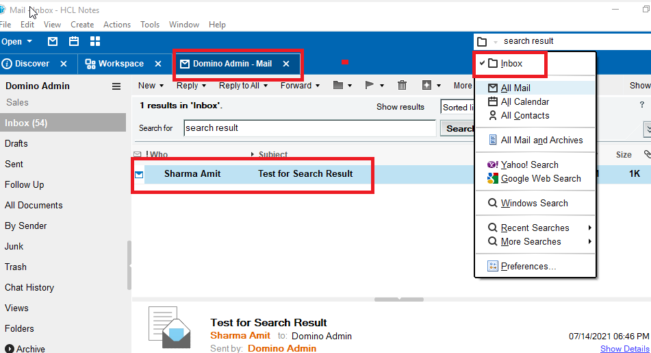Viewport: 651px width, 353px height.
Task: Expand the New dropdown button
Action: coord(151,86)
